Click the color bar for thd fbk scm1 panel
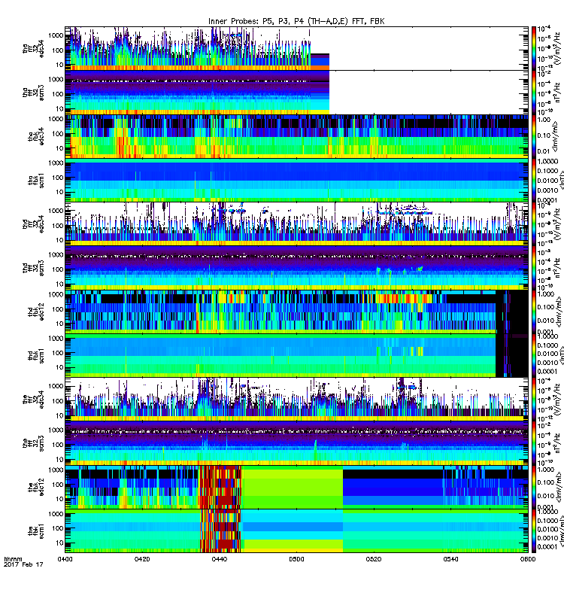 point(534,355)
